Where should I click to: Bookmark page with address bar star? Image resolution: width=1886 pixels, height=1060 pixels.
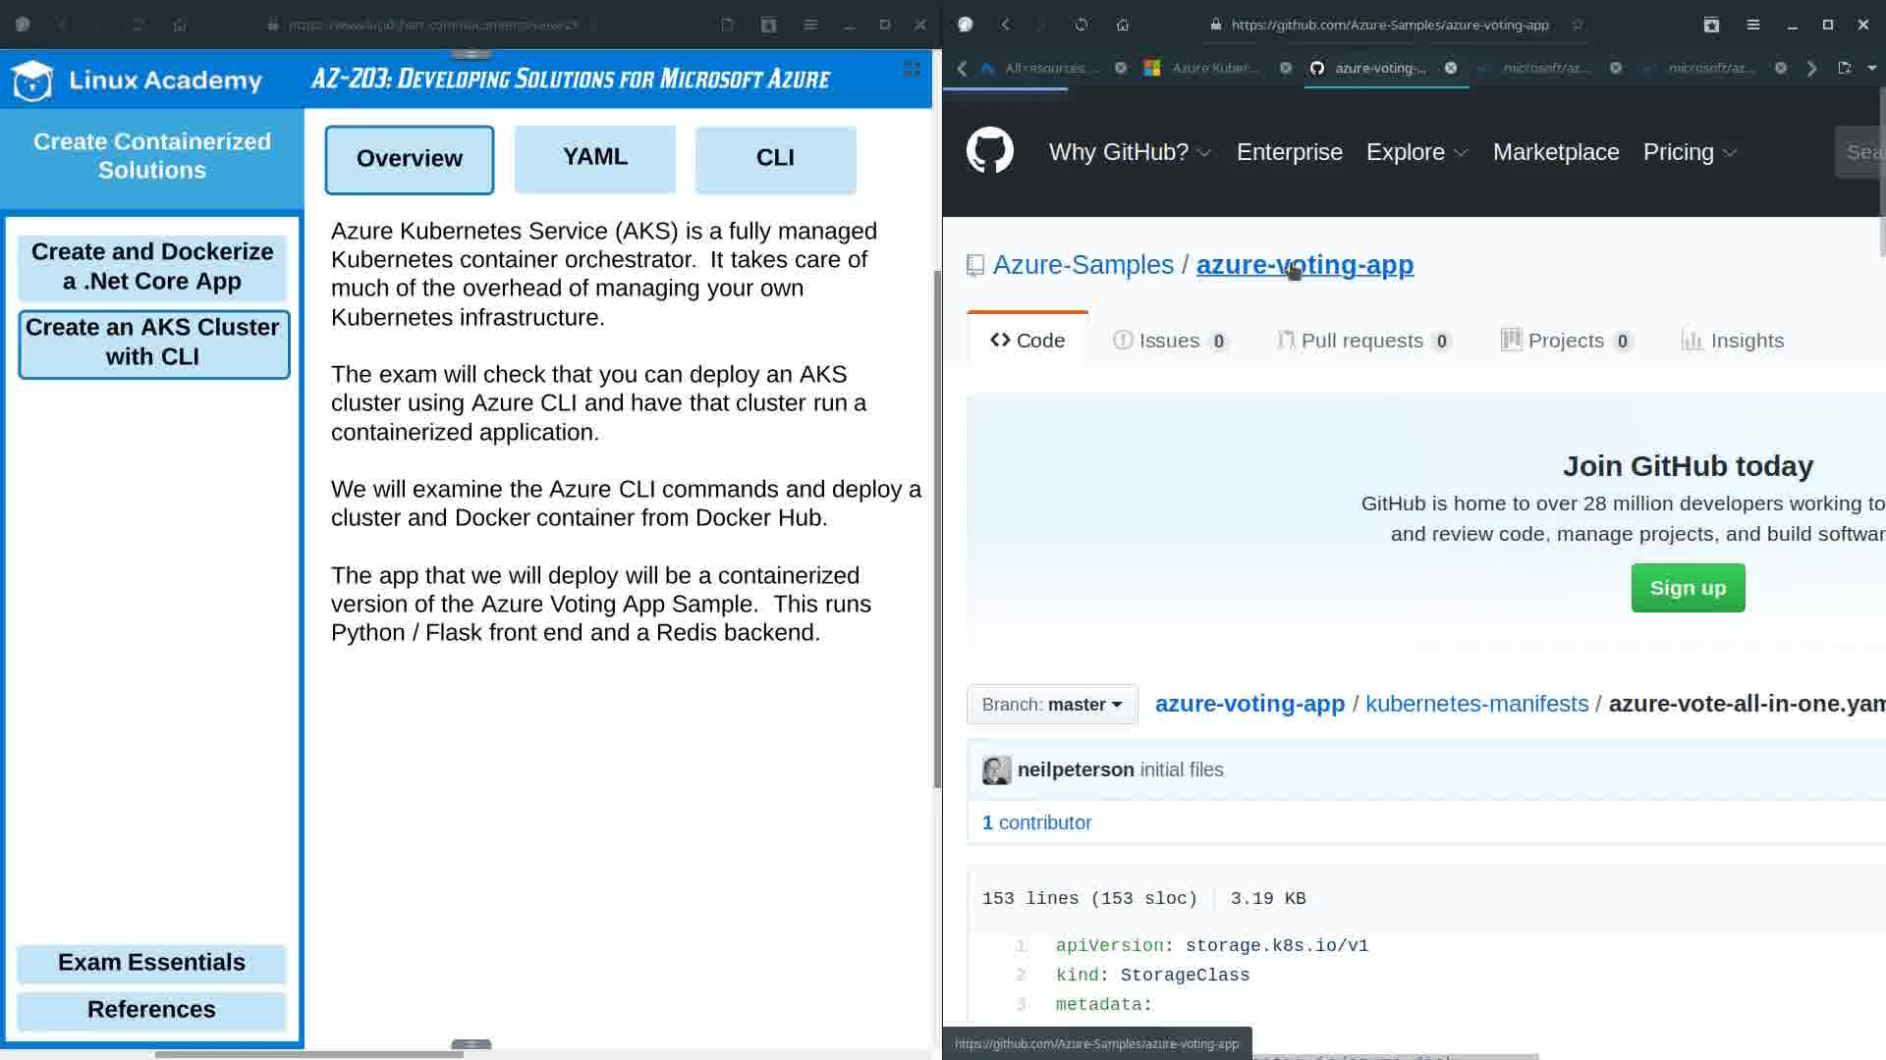(x=1578, y=25)
